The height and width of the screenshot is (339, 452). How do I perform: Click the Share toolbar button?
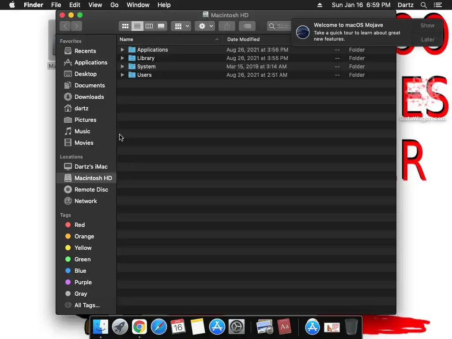[227, 26]
